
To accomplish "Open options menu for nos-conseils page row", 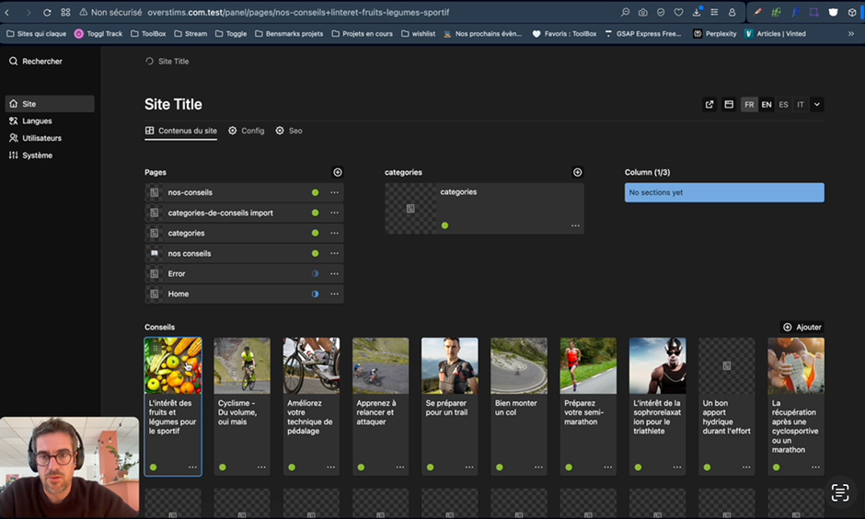I will coord(334,193).
